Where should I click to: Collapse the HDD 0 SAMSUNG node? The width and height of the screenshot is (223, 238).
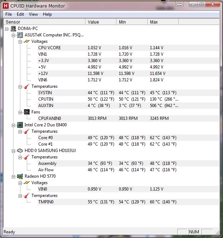13,151
